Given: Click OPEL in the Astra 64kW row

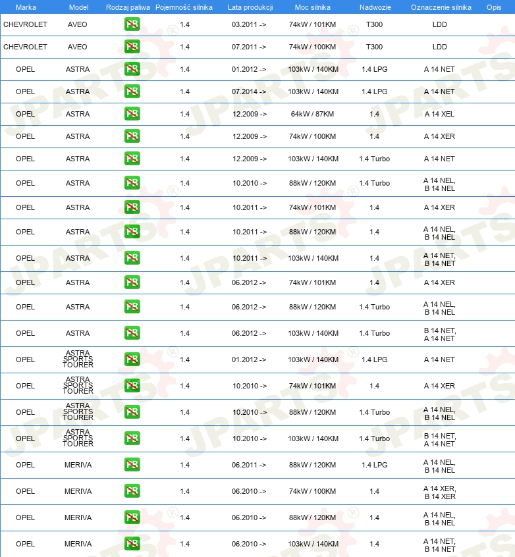Looking at the screenshot, I should pos(25,114).
